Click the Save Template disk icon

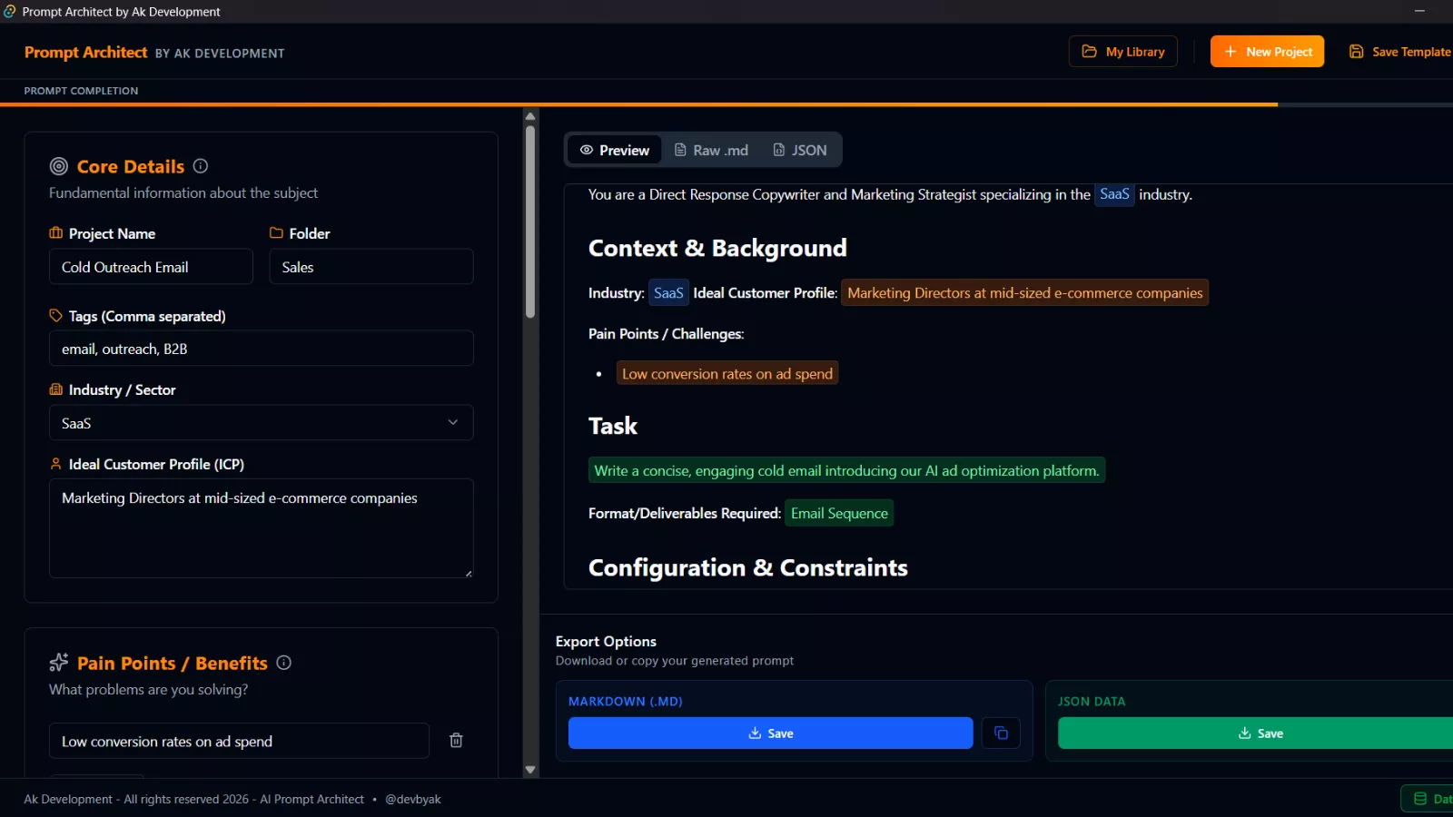coord(1357,52)
